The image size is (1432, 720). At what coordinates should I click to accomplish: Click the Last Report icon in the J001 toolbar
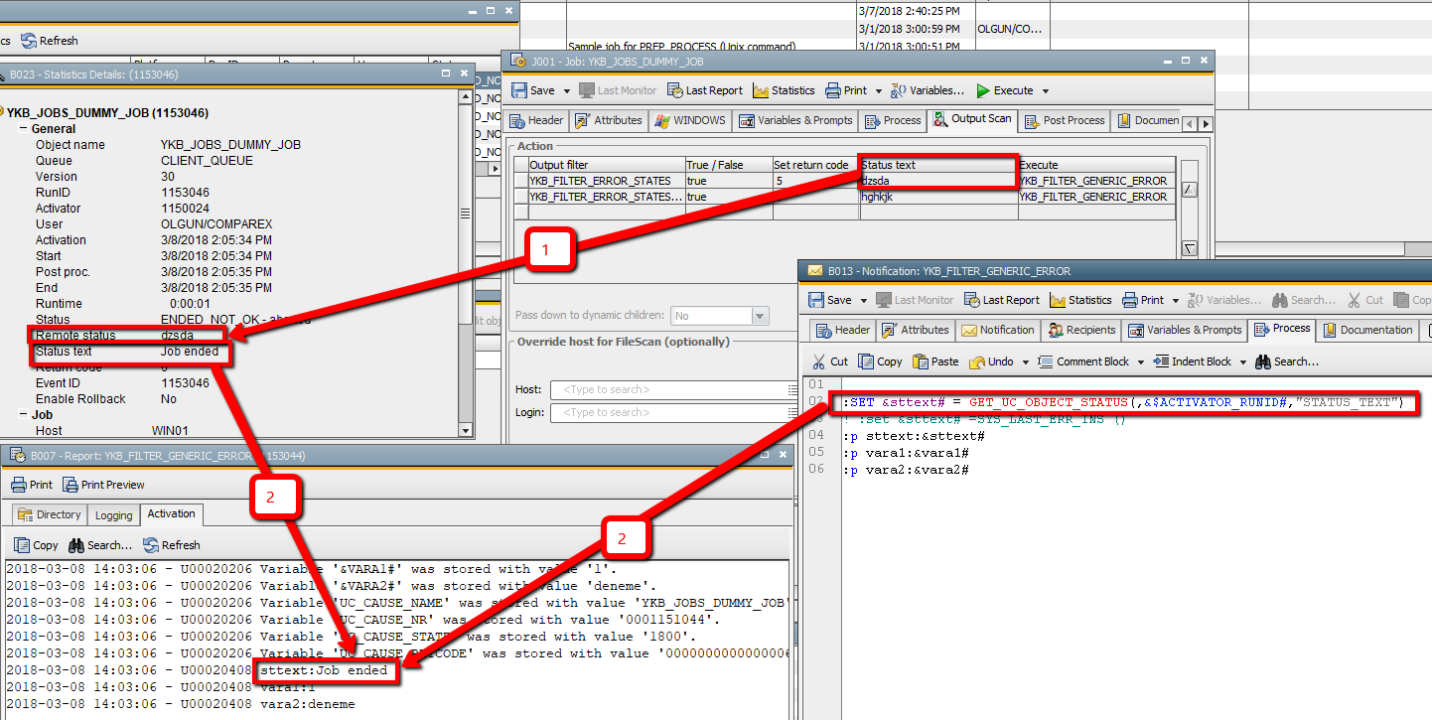(x=704, y=89)
